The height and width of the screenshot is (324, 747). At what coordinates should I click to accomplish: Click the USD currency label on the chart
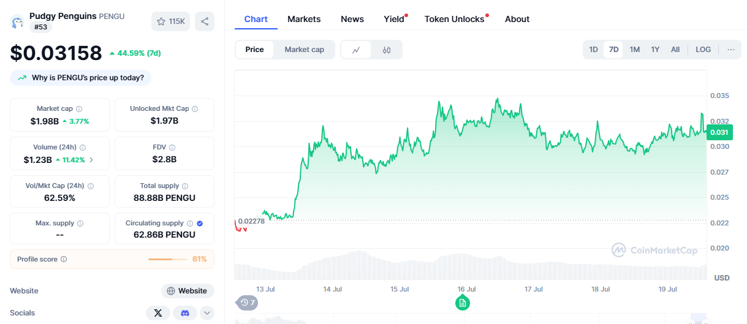(x=722, y=278)
